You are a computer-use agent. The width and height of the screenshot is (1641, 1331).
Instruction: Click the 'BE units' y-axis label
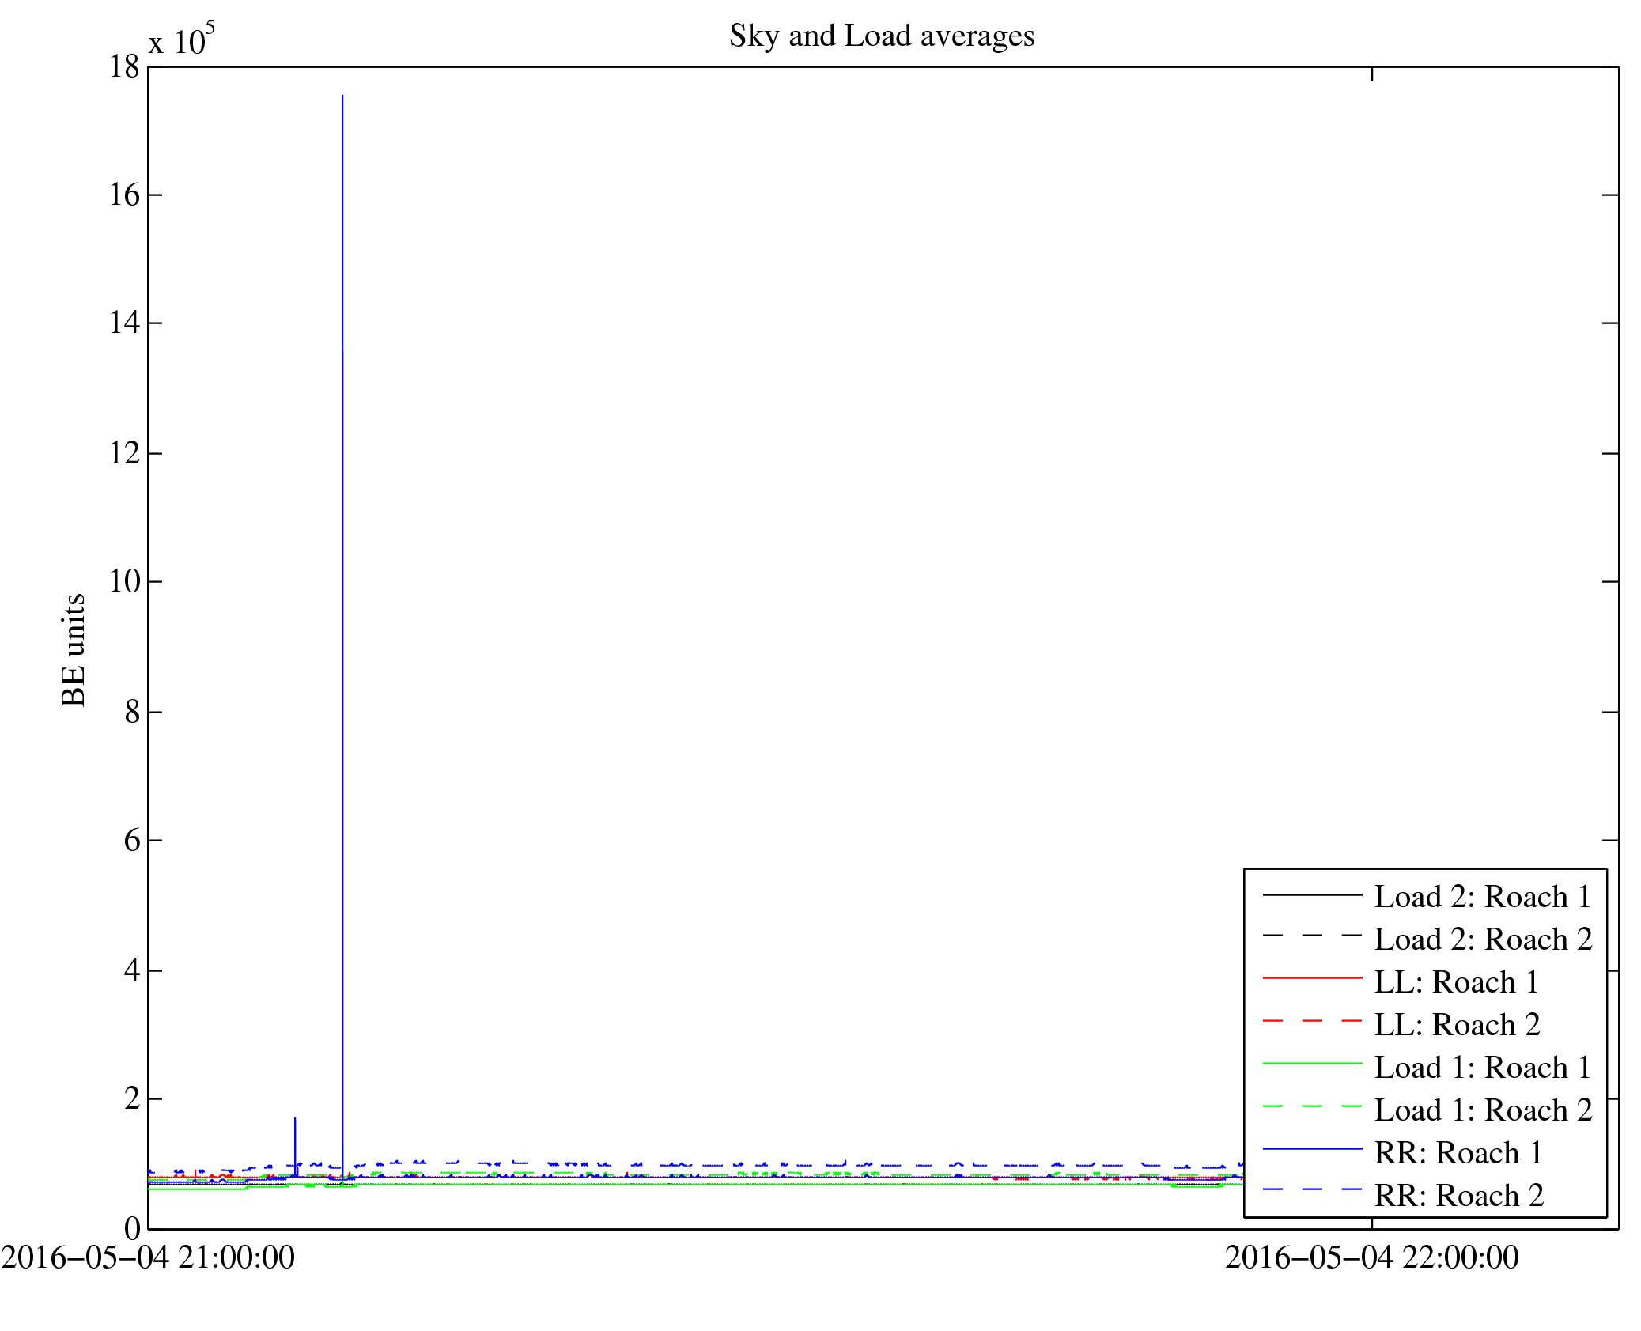tap(74, 649)
